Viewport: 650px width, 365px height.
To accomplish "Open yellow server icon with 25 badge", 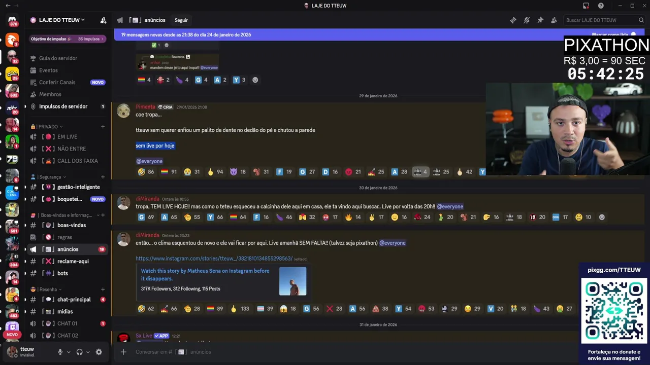I will click(x=12, y=74).
